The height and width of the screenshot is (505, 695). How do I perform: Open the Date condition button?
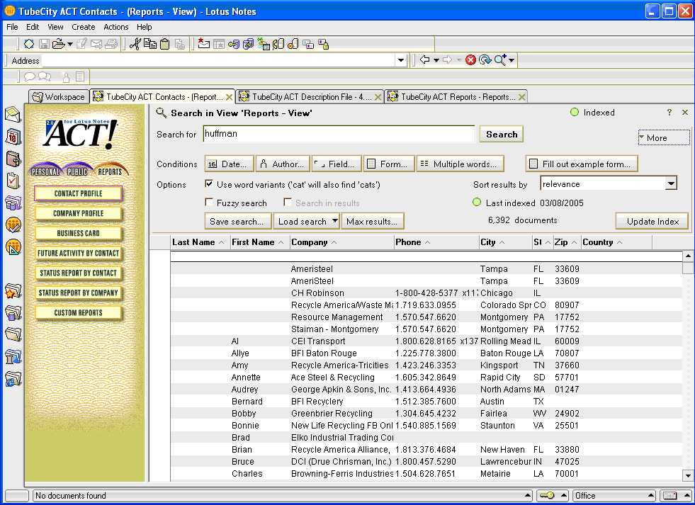click(229, 164)
